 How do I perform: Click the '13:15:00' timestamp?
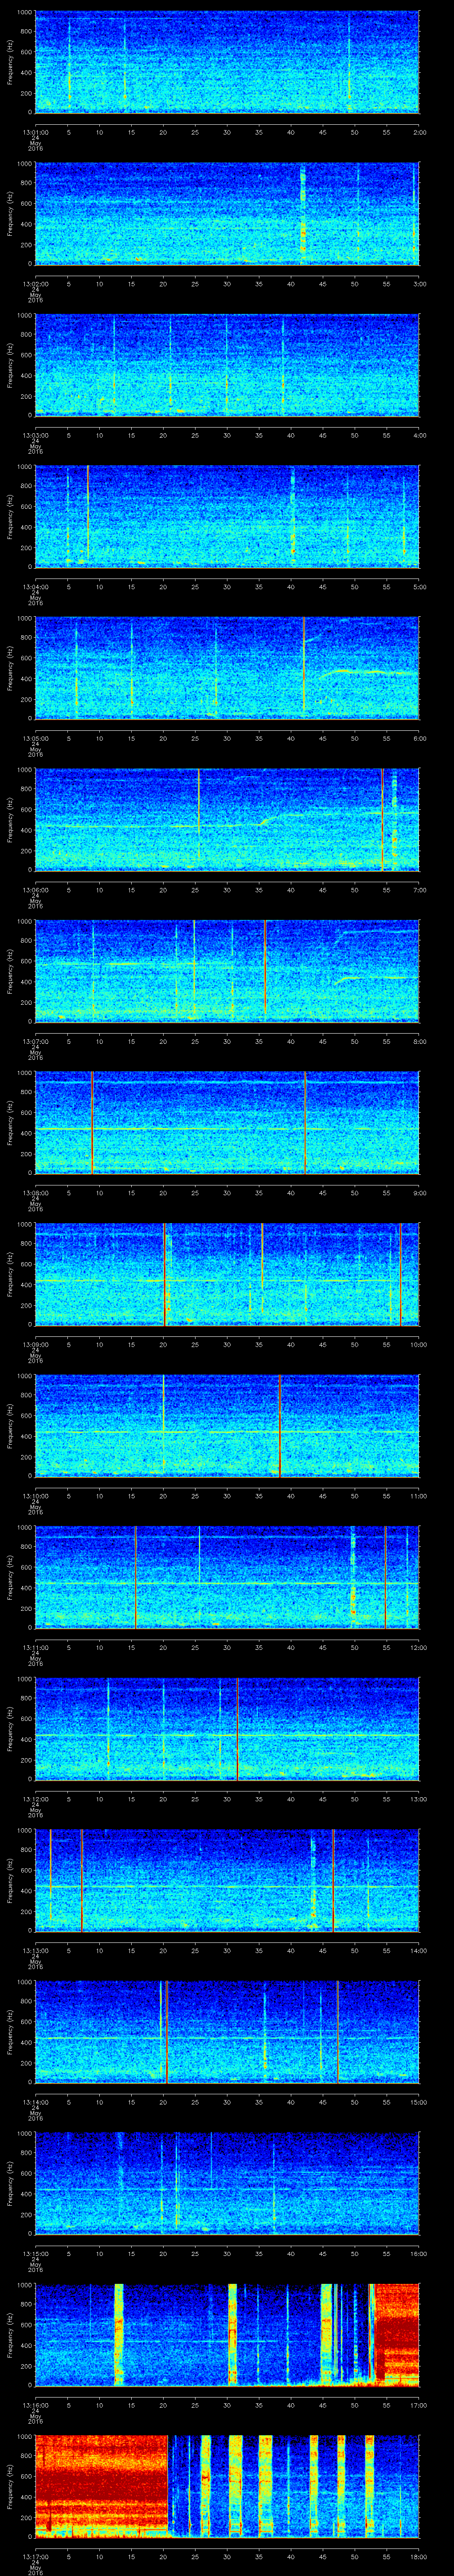pyautogui.click(x=36, y=2255)
